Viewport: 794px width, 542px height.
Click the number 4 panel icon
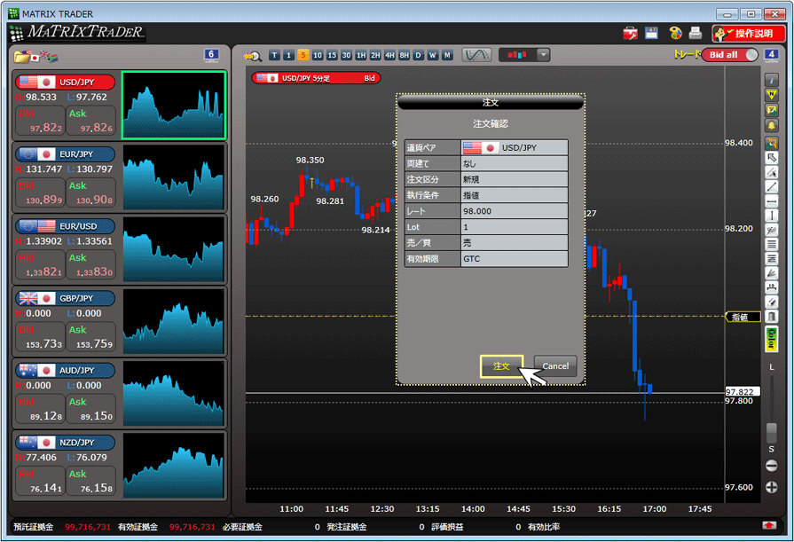(771, 55)
